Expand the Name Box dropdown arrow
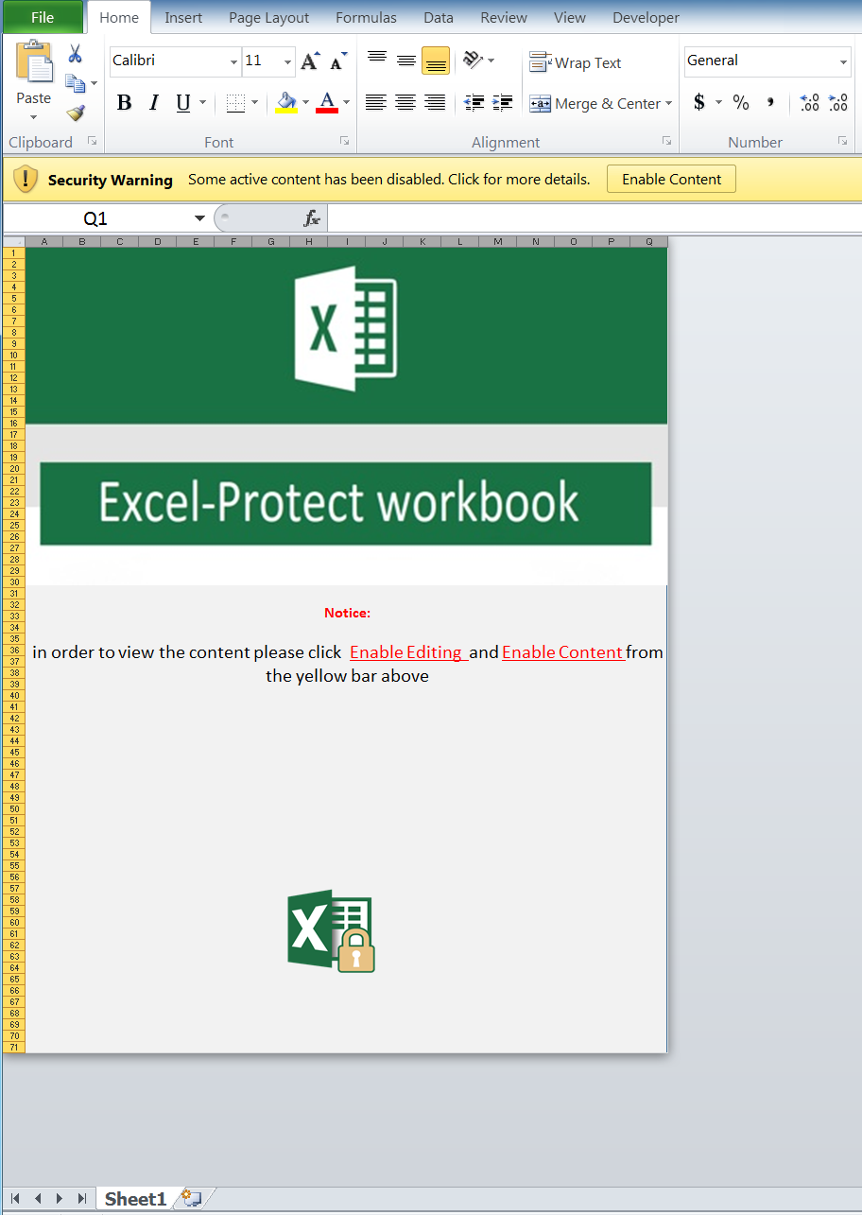 [x=199, y=218]
